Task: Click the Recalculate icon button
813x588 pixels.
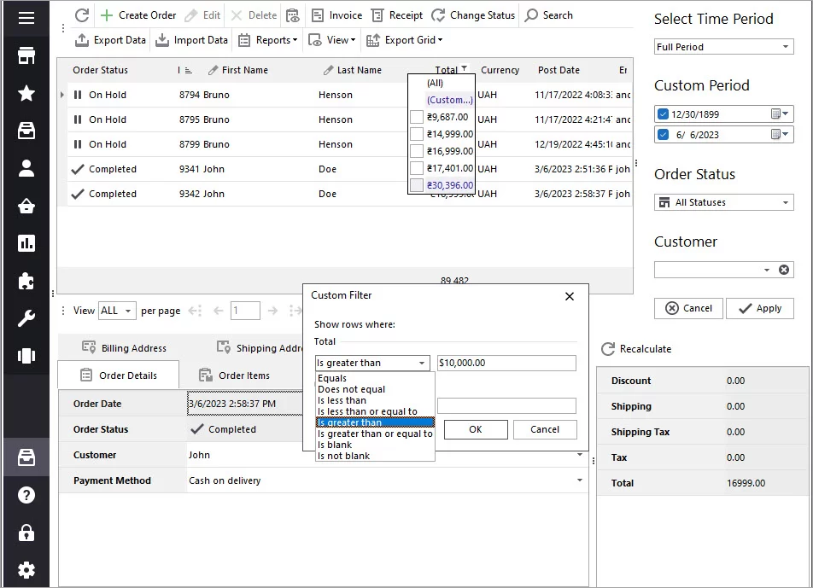Action: click(x=608, y=349)
